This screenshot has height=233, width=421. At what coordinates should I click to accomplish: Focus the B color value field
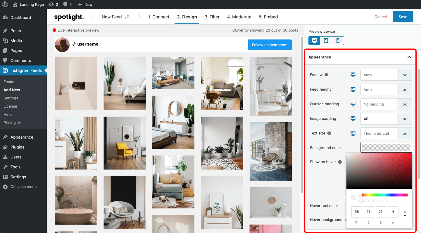click(x=381, y=212)
